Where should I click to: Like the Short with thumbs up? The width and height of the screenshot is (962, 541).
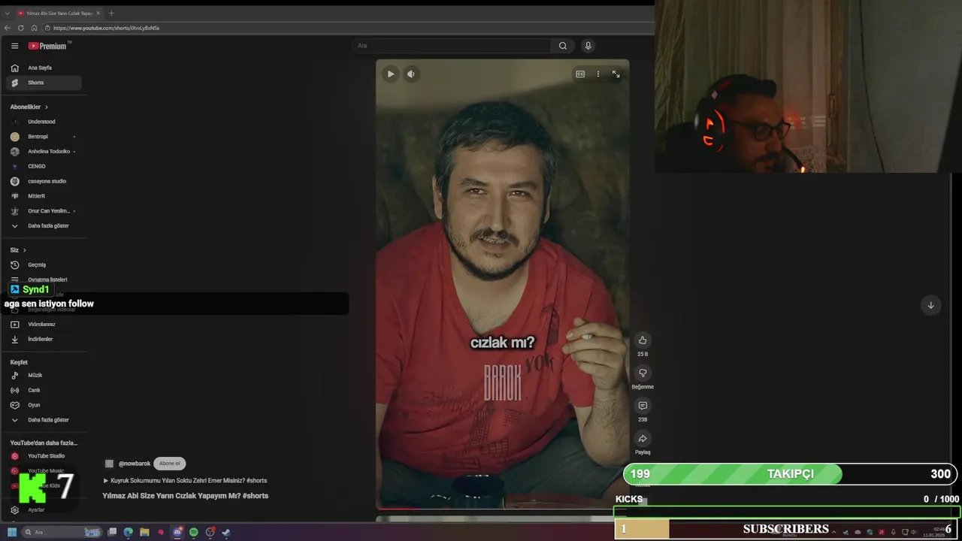(x=643, y=340)
